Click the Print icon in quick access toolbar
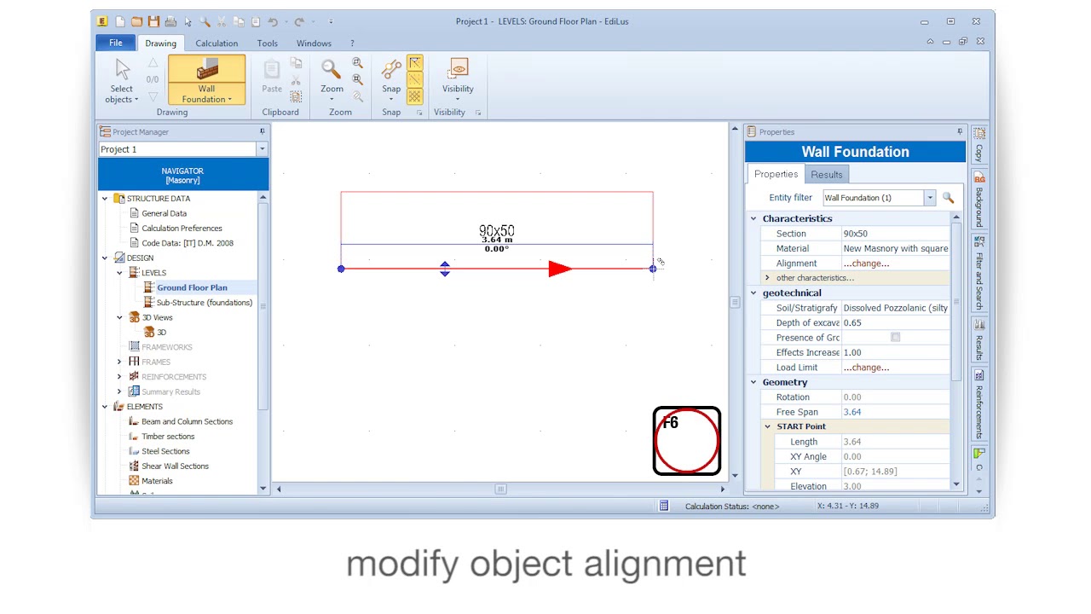 coord(170,21)
